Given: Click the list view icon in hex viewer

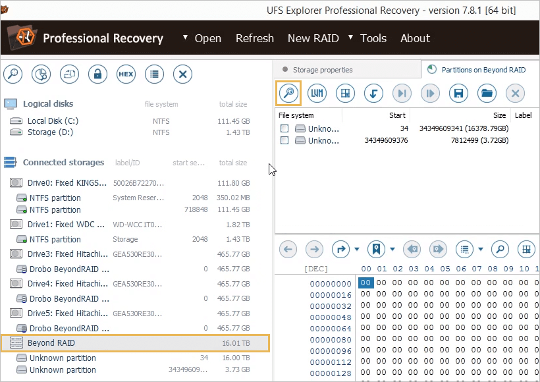Looking at the screenshot, I should click(x=464, y=249).
